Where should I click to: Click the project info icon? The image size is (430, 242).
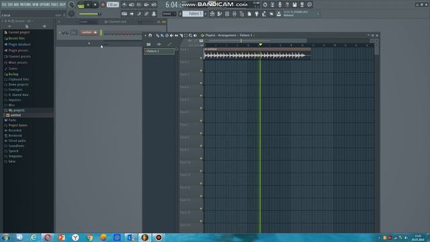(x=309, y=5)
